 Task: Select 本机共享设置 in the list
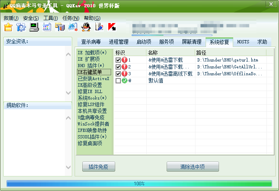(92, 111)
